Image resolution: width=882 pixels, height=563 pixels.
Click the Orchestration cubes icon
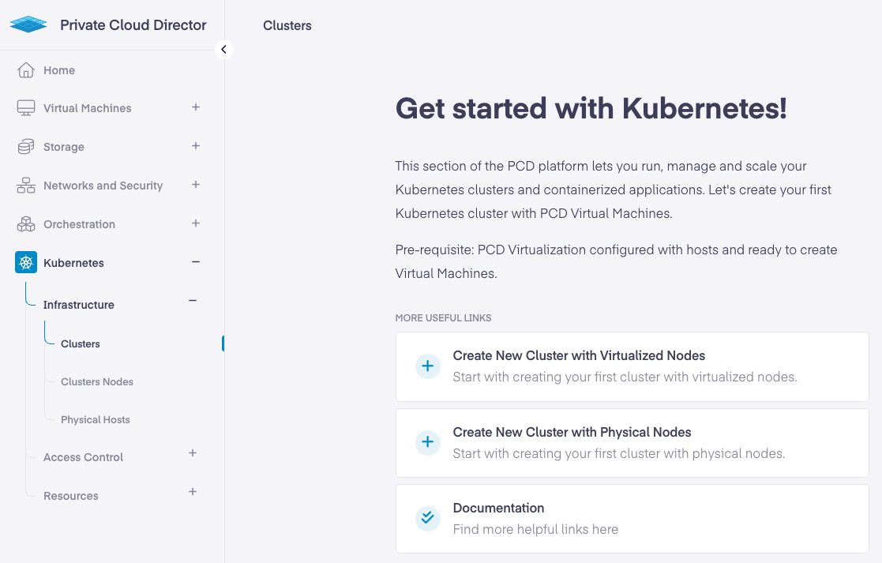point(26,224)
